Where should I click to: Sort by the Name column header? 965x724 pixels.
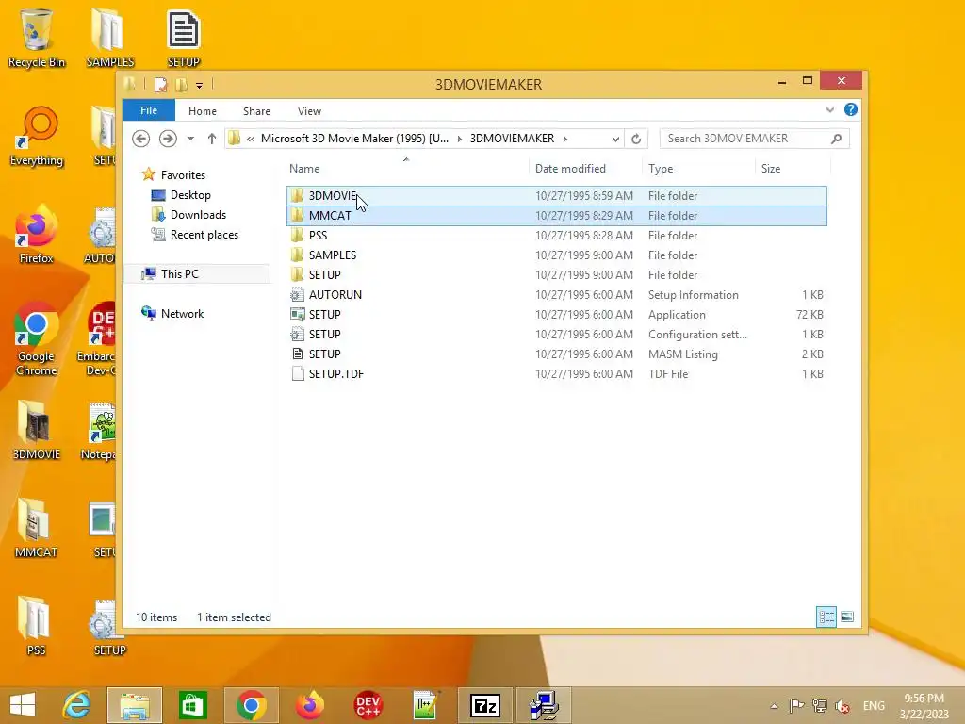pos(407,168)
